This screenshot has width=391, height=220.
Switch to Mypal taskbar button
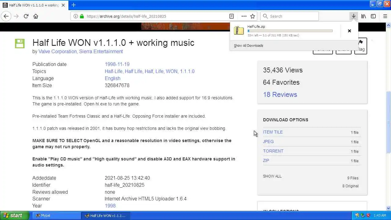[56, 215]
